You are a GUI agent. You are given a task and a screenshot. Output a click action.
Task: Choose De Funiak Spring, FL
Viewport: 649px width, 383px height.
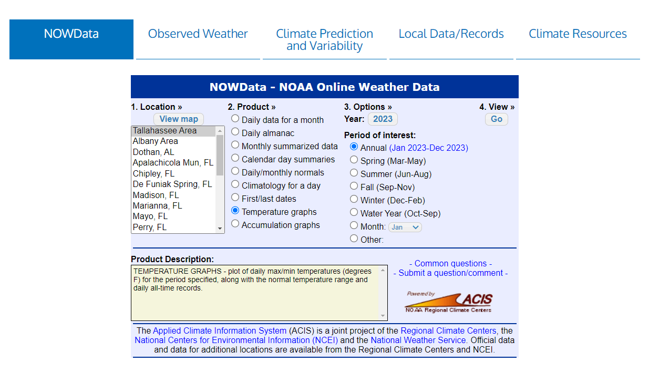click(173, 184)
